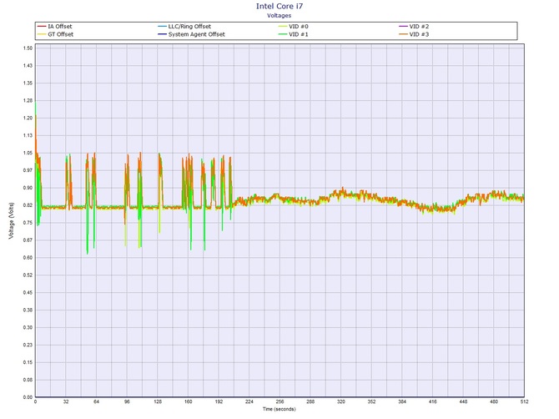Click the 1.43 y-axis value

pos(28,66)
